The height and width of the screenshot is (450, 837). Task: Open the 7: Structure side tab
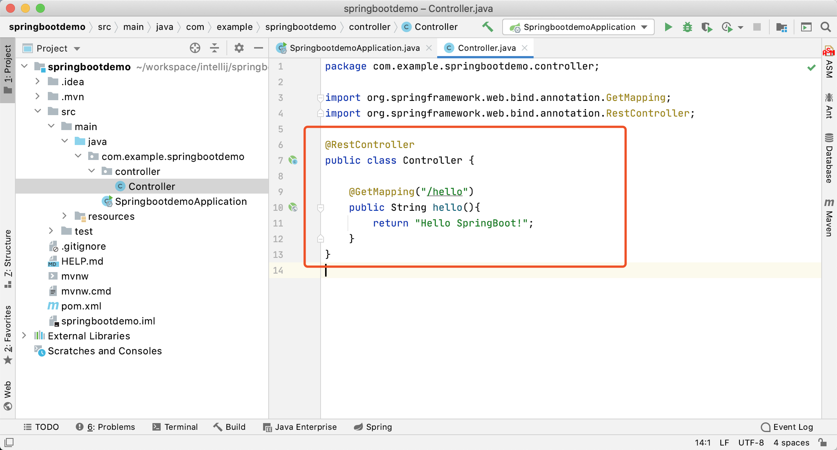coord(7,259)
